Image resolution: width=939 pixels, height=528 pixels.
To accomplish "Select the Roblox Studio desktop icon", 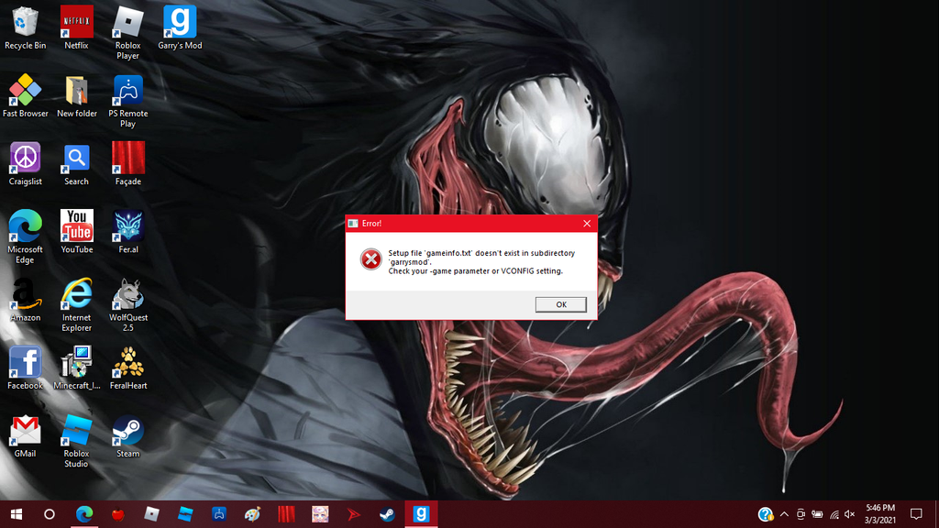I will click(x=77, y=441).
